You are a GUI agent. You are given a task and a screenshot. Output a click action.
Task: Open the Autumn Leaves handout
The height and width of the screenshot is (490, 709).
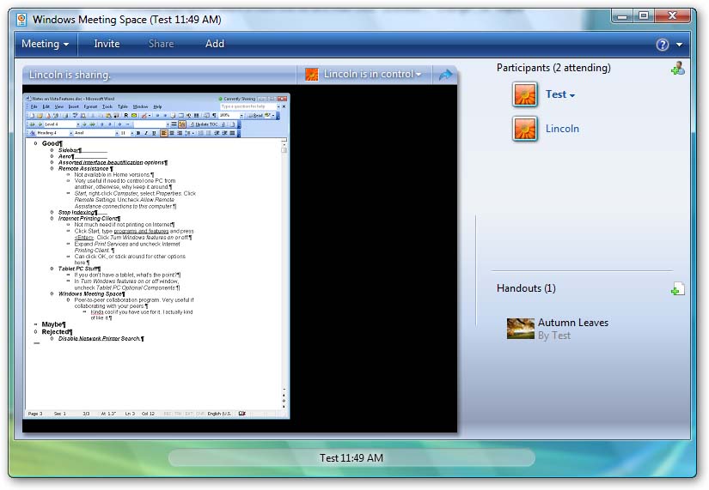point(572,323)
